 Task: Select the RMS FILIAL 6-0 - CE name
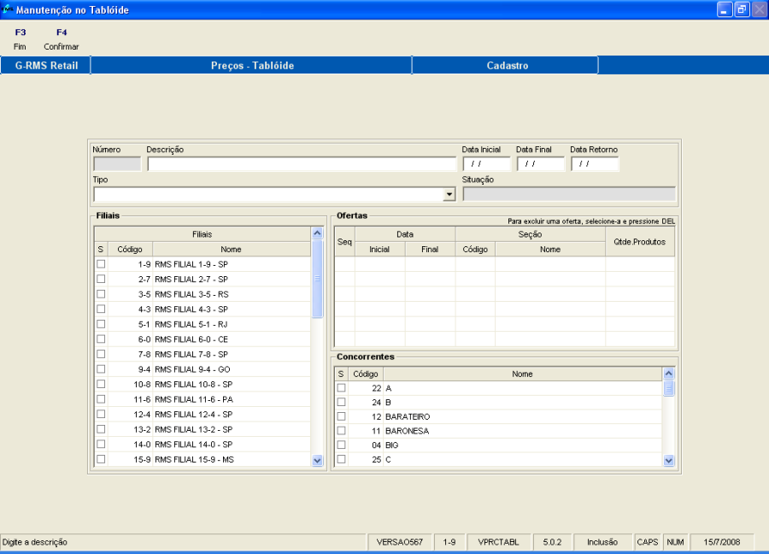tap(232, 339)
